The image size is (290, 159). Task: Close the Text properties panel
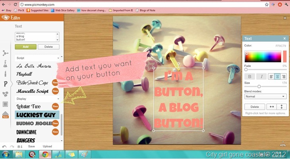284,39
